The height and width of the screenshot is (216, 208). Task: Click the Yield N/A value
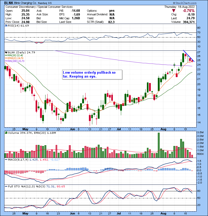point(112,18)
